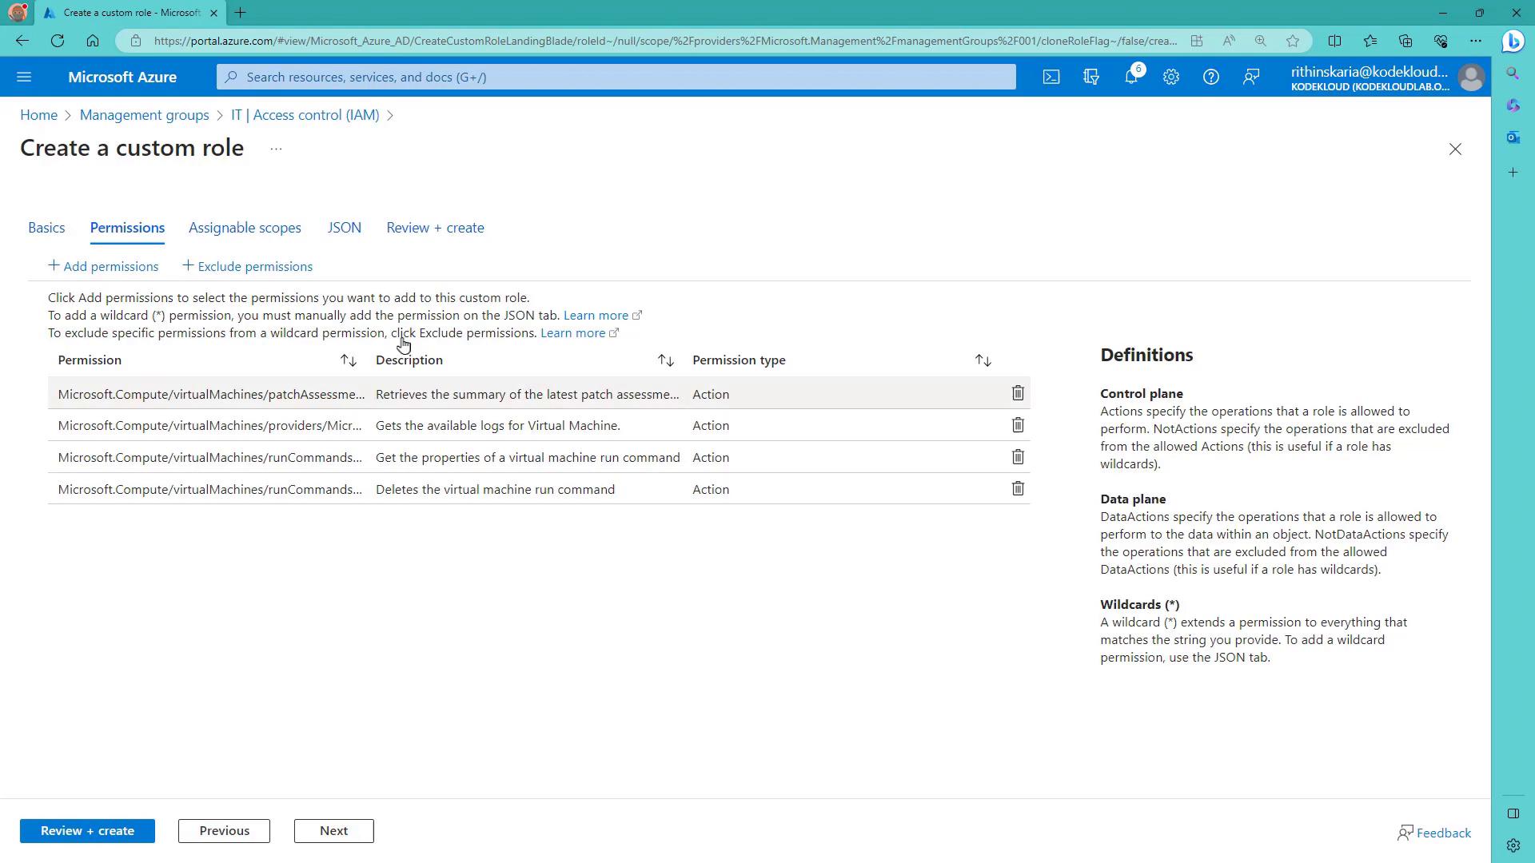This screenshot has height=863, width=1535.
Task: Open Bing Copilot sidebar icon
Action: pyautogui.click(x=1513, y=41)
